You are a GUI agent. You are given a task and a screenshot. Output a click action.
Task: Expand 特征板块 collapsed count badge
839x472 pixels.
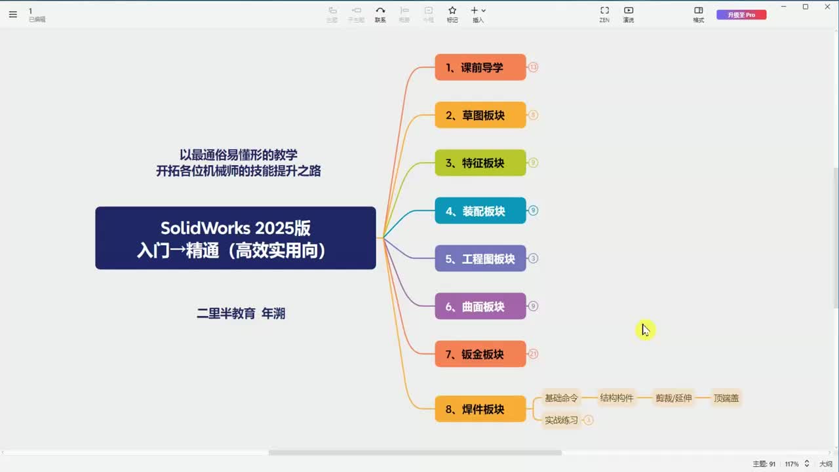tap(534, 163)
